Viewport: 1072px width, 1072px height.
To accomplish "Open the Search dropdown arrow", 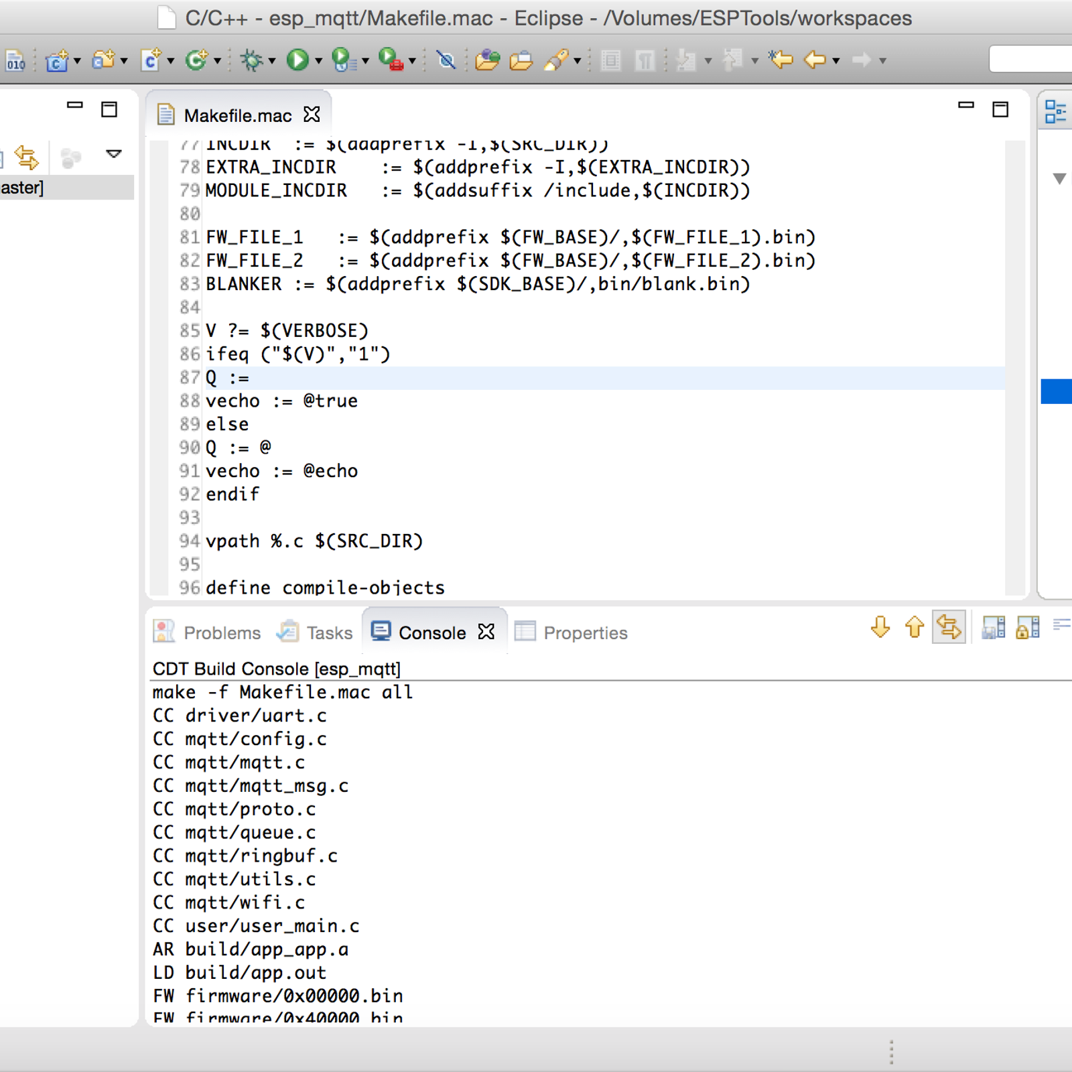I will tap(578, 62).
